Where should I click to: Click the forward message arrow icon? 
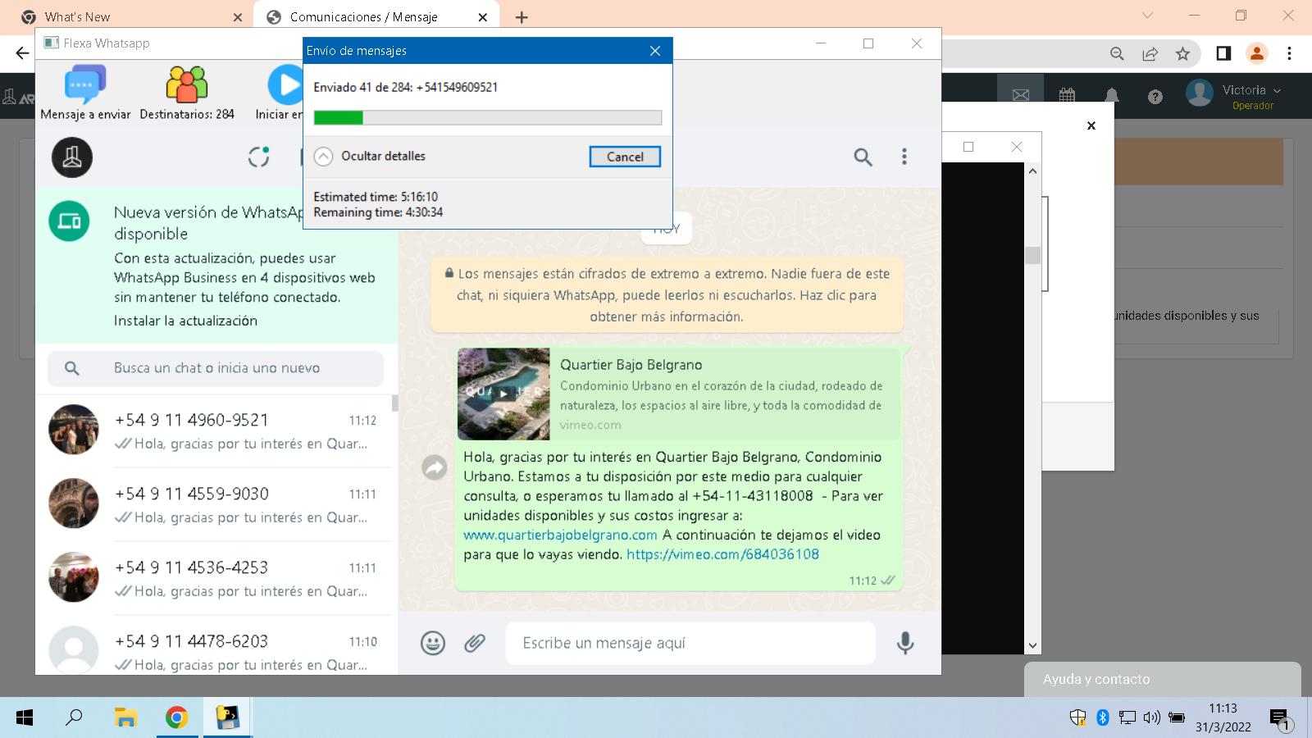434,467
